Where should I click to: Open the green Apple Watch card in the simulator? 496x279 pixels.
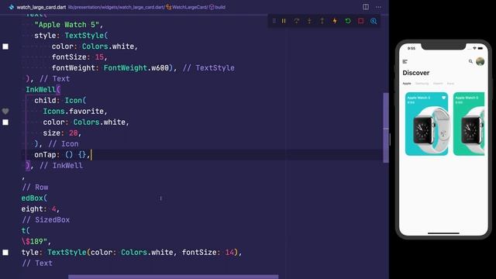pos(469,124)
